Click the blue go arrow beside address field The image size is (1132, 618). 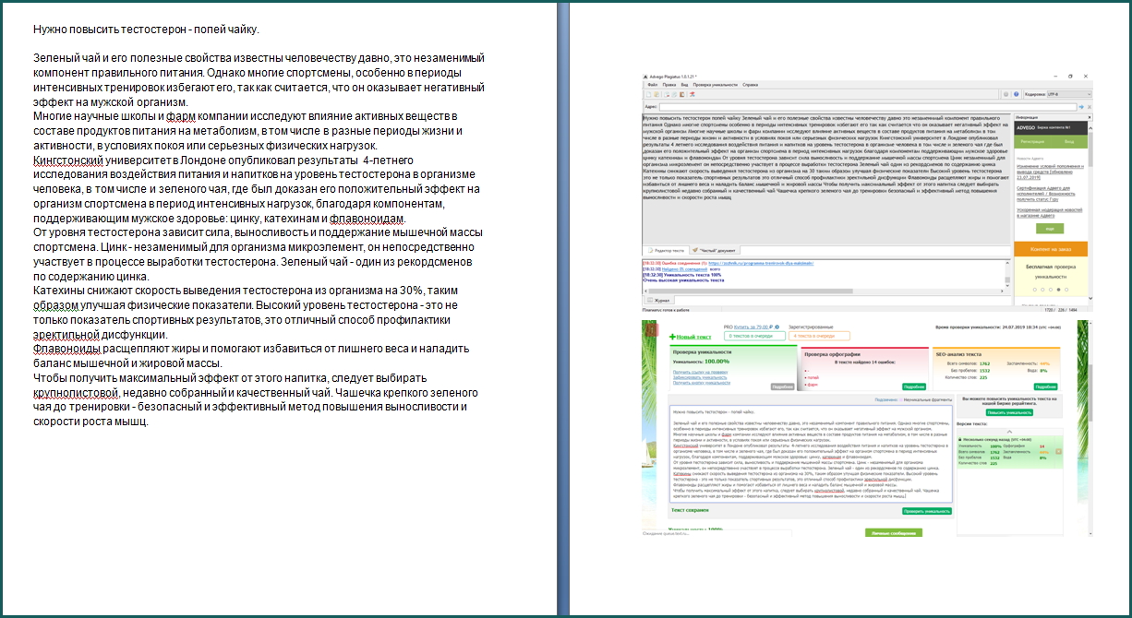[x=1081, y=107]
